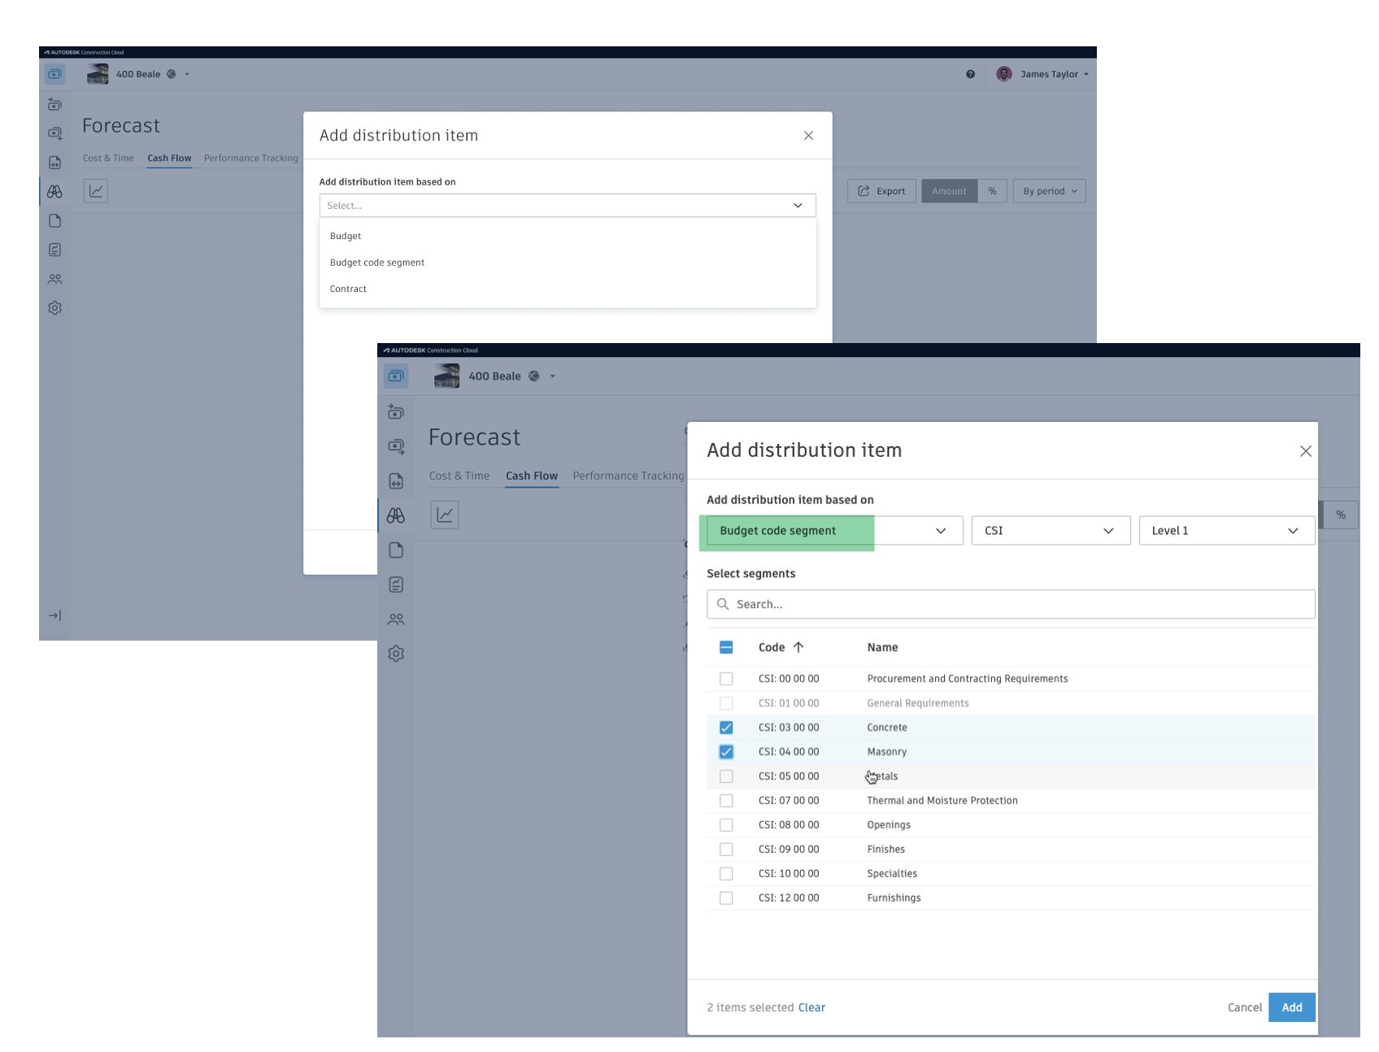The height and width of the screenshot is (1052, 1379).
Task: Check the Furnishings segment checkbox
Action: 726,898
